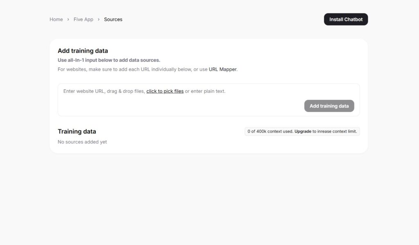Click the placeholder text in the input box
The width and height of the screenshot is (419, 245).
[x=144, y=91]
